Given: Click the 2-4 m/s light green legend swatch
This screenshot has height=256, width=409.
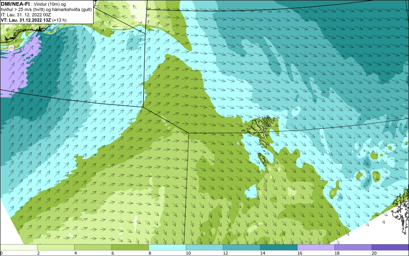Looking at the screenshot, I should click(56, 247).
